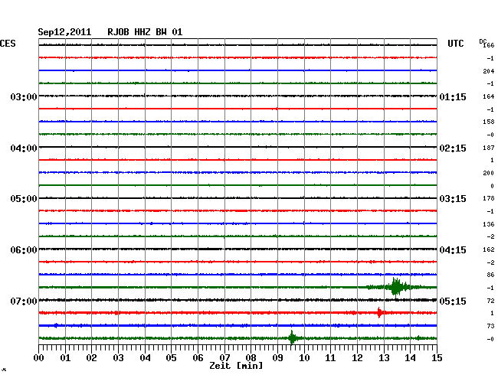Image resolution: width=498 pixels, height=378 pixels.
Task: Click the DC offset value "204"
Action: 489,71
